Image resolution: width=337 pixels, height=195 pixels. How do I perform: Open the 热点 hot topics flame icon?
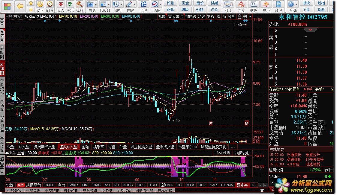click(x=266, y=6)
